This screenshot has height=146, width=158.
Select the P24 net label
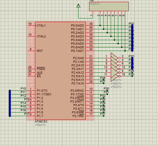tap(131, 71)
